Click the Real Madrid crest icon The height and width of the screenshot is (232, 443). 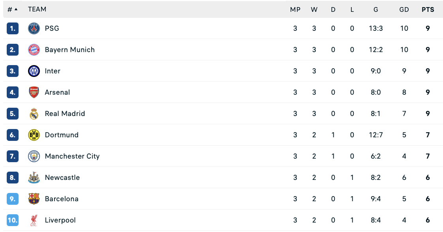[x=34, y=114]
